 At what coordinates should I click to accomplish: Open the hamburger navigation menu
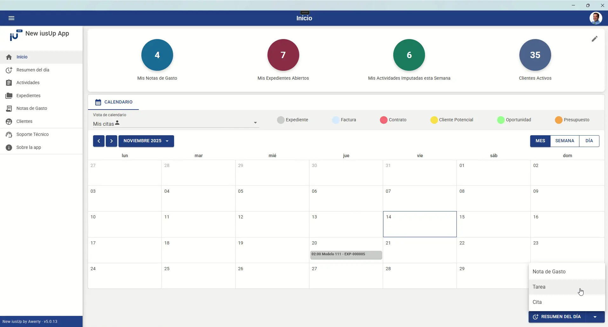(11, 18)
